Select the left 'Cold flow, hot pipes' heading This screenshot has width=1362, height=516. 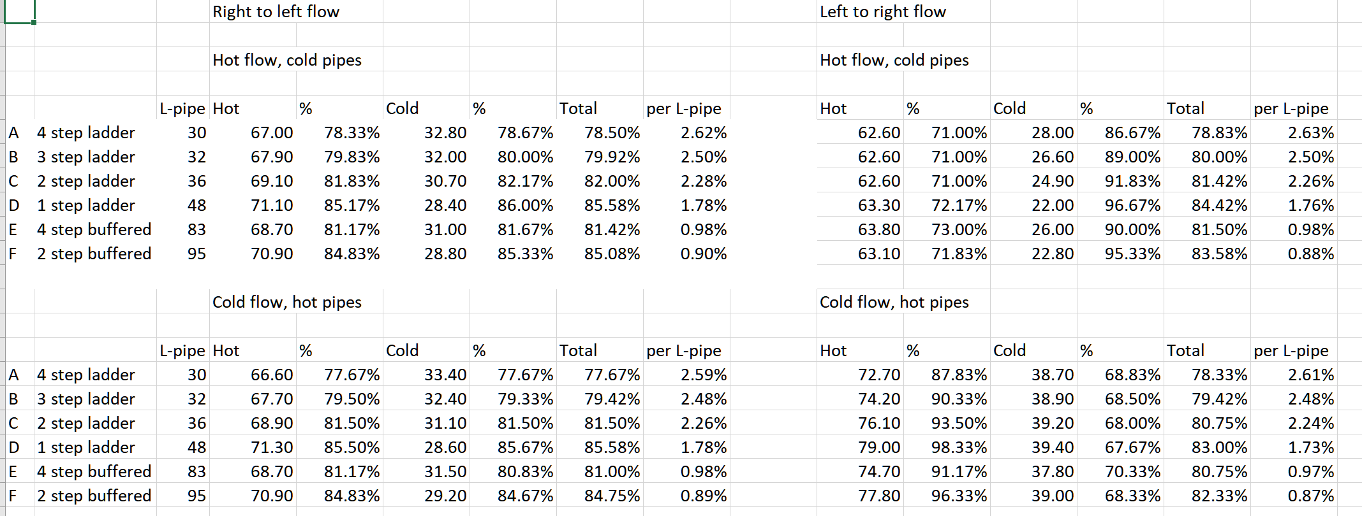pos(287,302)
